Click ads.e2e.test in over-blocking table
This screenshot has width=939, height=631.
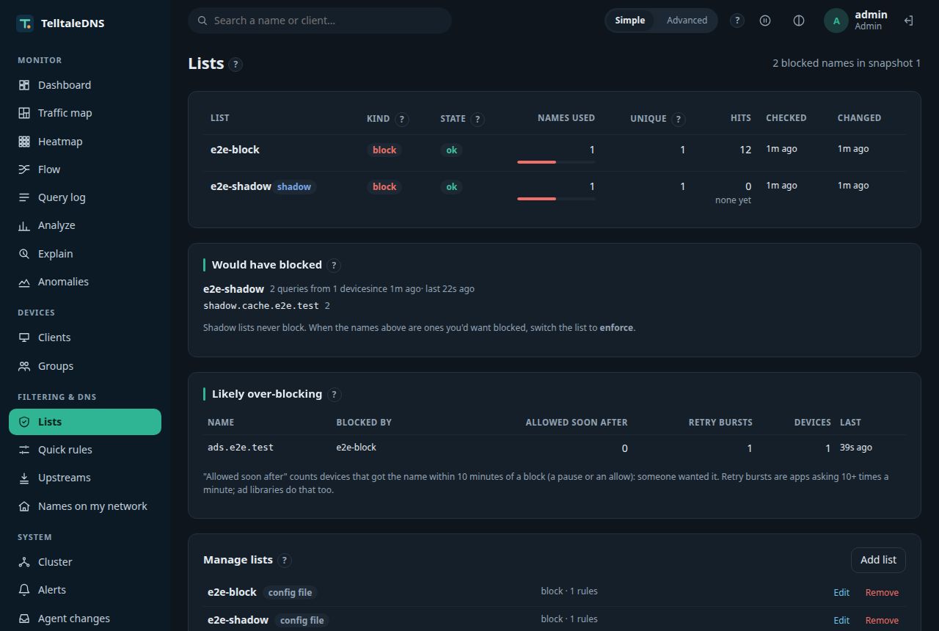[x=241, y=448]
